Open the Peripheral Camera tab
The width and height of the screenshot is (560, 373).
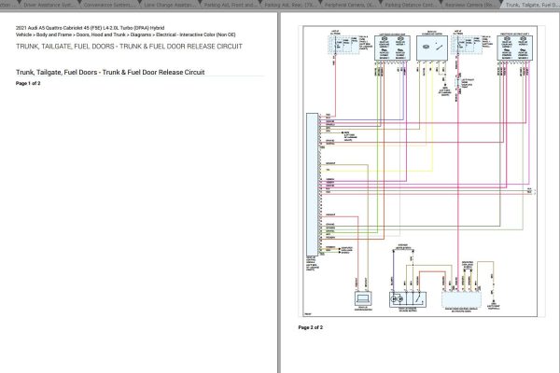pos(350,5)
